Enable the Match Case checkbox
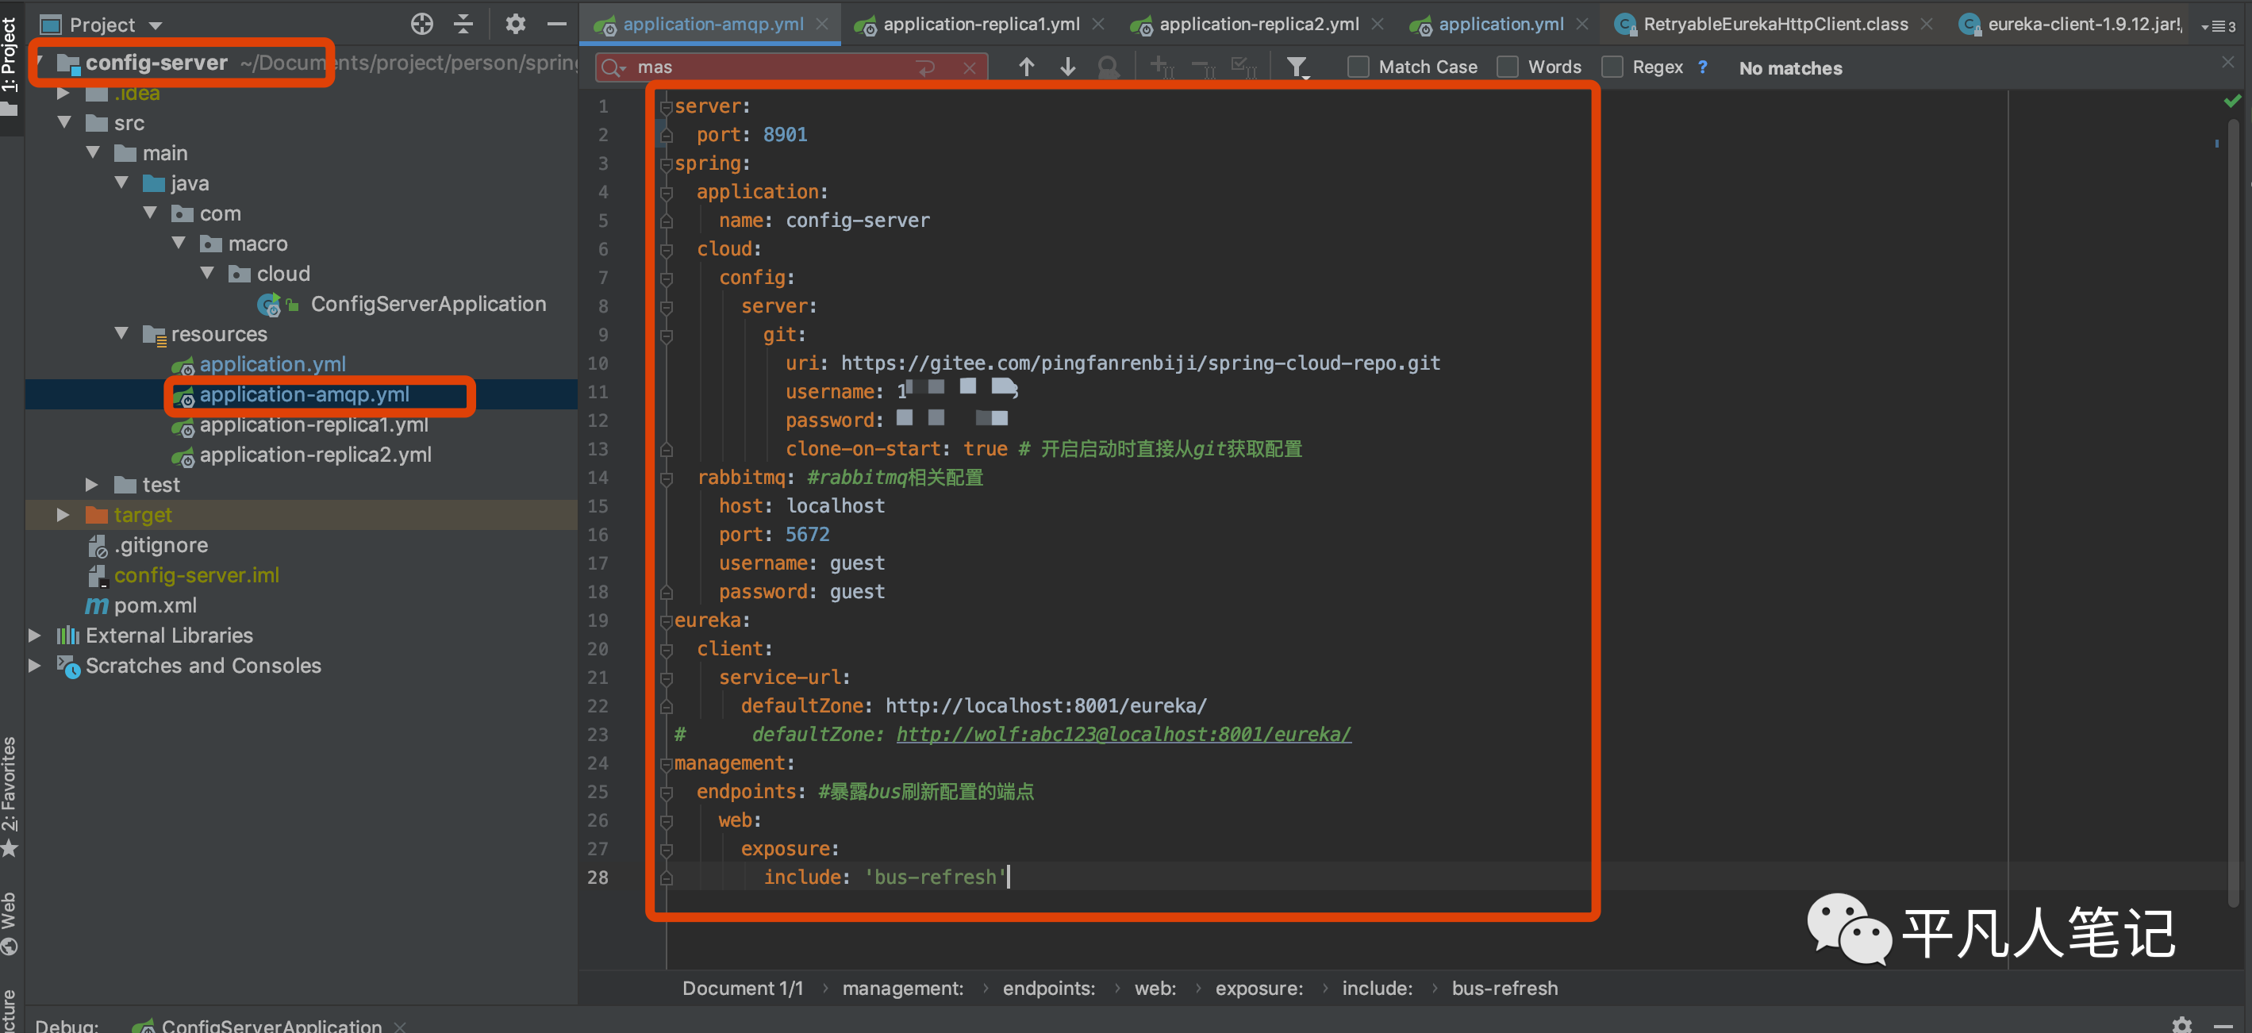 pos(1358,67)
